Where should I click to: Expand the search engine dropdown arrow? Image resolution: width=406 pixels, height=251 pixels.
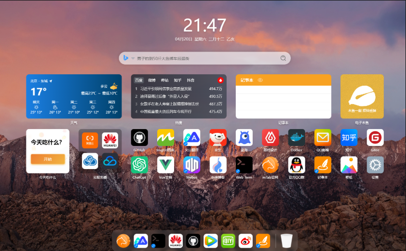point(133,58)
